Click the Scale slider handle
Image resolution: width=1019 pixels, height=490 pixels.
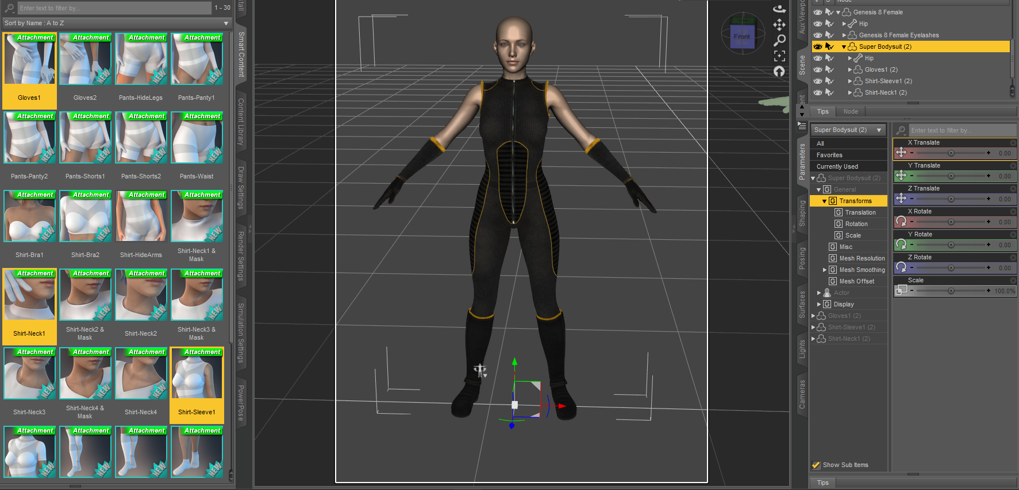click(951, 291)
